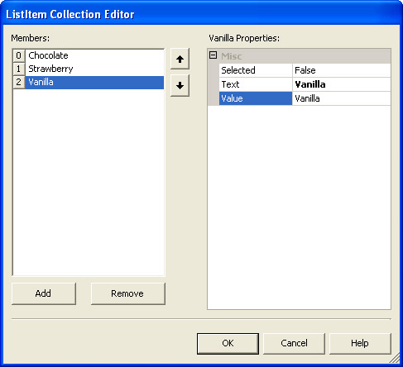Edit the Value field containing Vanilla
403x367 pixels.
click(341, 98)
